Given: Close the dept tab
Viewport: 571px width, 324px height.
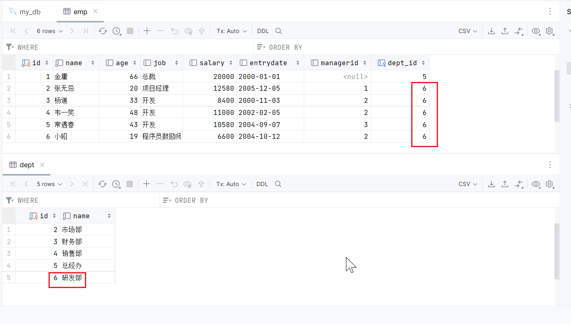Looking at the screenshot, I should 42,165.
